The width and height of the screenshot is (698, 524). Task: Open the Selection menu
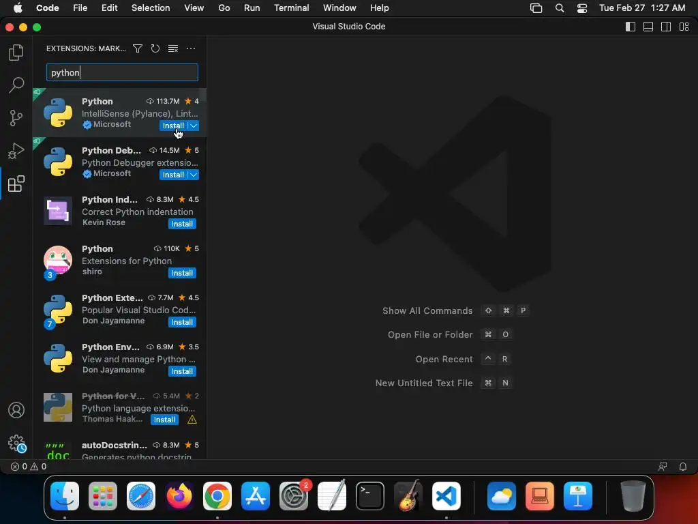(151, 8)
